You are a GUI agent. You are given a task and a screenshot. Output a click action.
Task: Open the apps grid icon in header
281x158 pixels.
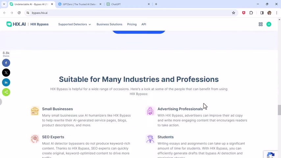pyautogui.click(x=261, y=24)
